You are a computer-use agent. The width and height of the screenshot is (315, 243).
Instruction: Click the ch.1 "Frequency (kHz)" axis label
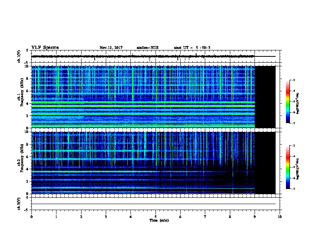(22, 92)
